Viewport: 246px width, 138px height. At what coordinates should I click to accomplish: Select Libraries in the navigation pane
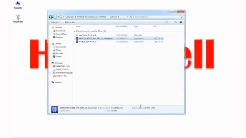point(58,44)
